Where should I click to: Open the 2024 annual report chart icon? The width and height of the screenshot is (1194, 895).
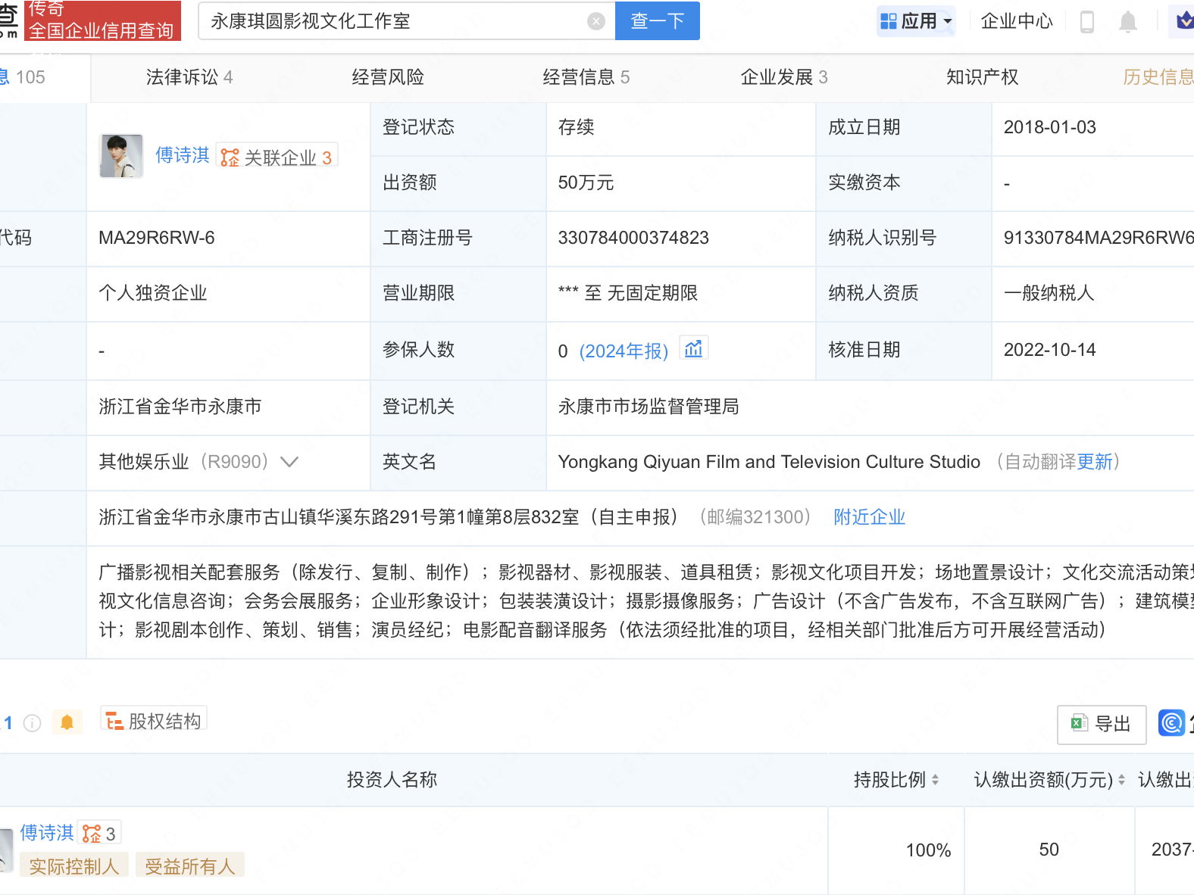click(693, 349)
